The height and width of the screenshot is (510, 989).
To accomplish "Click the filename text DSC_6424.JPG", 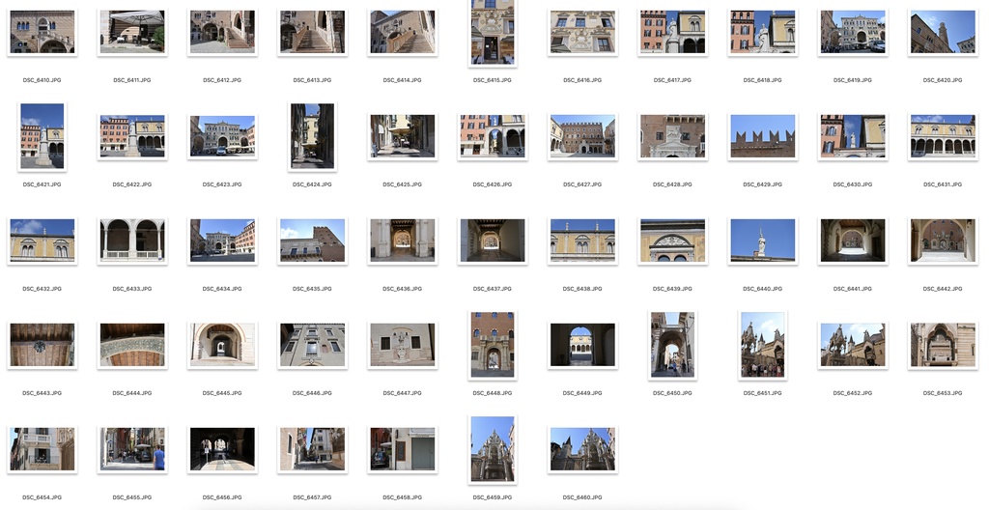I will click(x=312, y=184).
